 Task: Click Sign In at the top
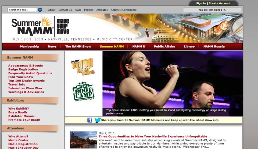pos(201,3)
